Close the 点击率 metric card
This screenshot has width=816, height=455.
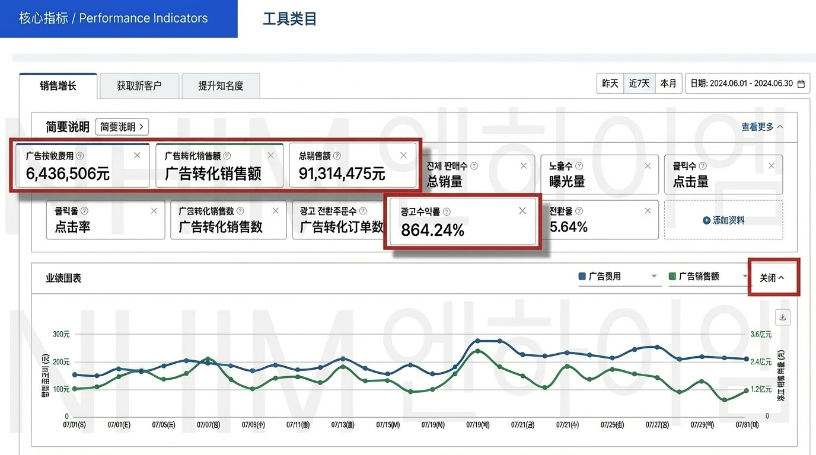tap(154, 210)
